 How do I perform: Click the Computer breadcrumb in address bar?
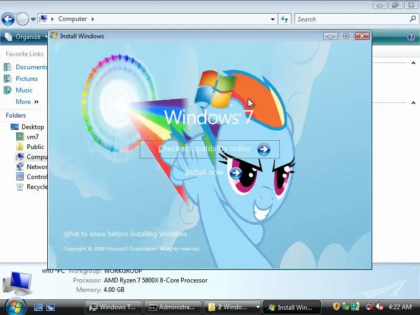pyautogui.click(x=72, y=19)
